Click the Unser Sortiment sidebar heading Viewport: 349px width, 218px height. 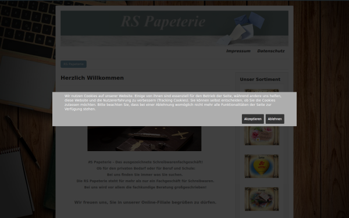coord(260,80)
